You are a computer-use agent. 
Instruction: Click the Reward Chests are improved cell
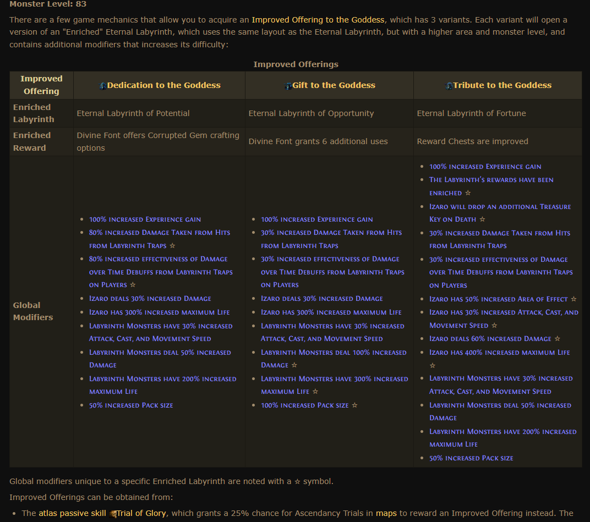click(x=498, y=141)
